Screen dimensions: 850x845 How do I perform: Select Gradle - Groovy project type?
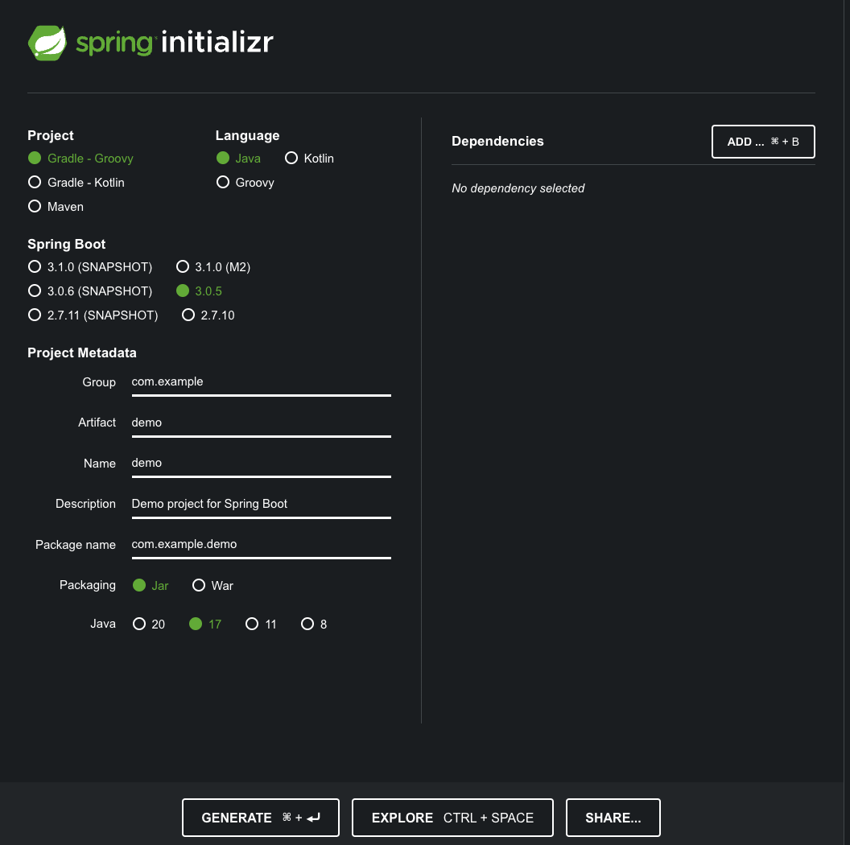80,159
